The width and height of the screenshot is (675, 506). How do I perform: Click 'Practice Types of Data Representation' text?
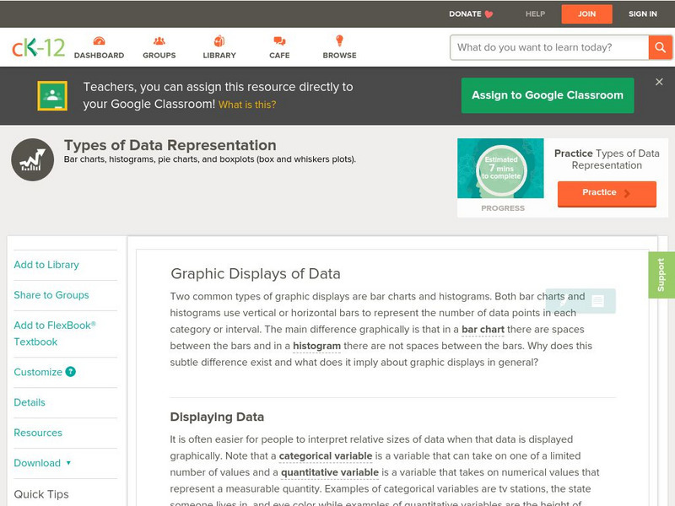pos(607,159)
